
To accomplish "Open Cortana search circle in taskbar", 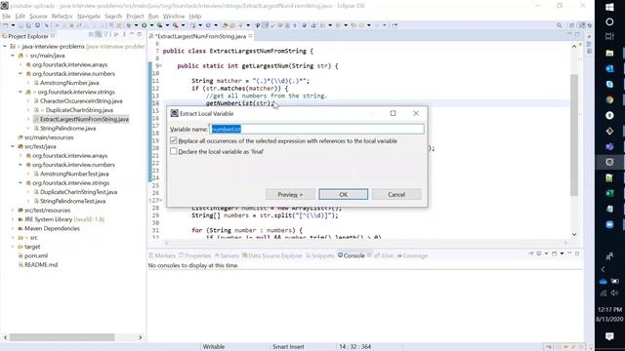I will (x=609, y=21).
